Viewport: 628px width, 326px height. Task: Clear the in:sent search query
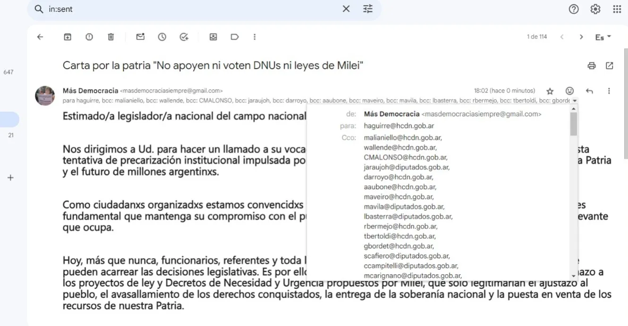click(346, 9)
